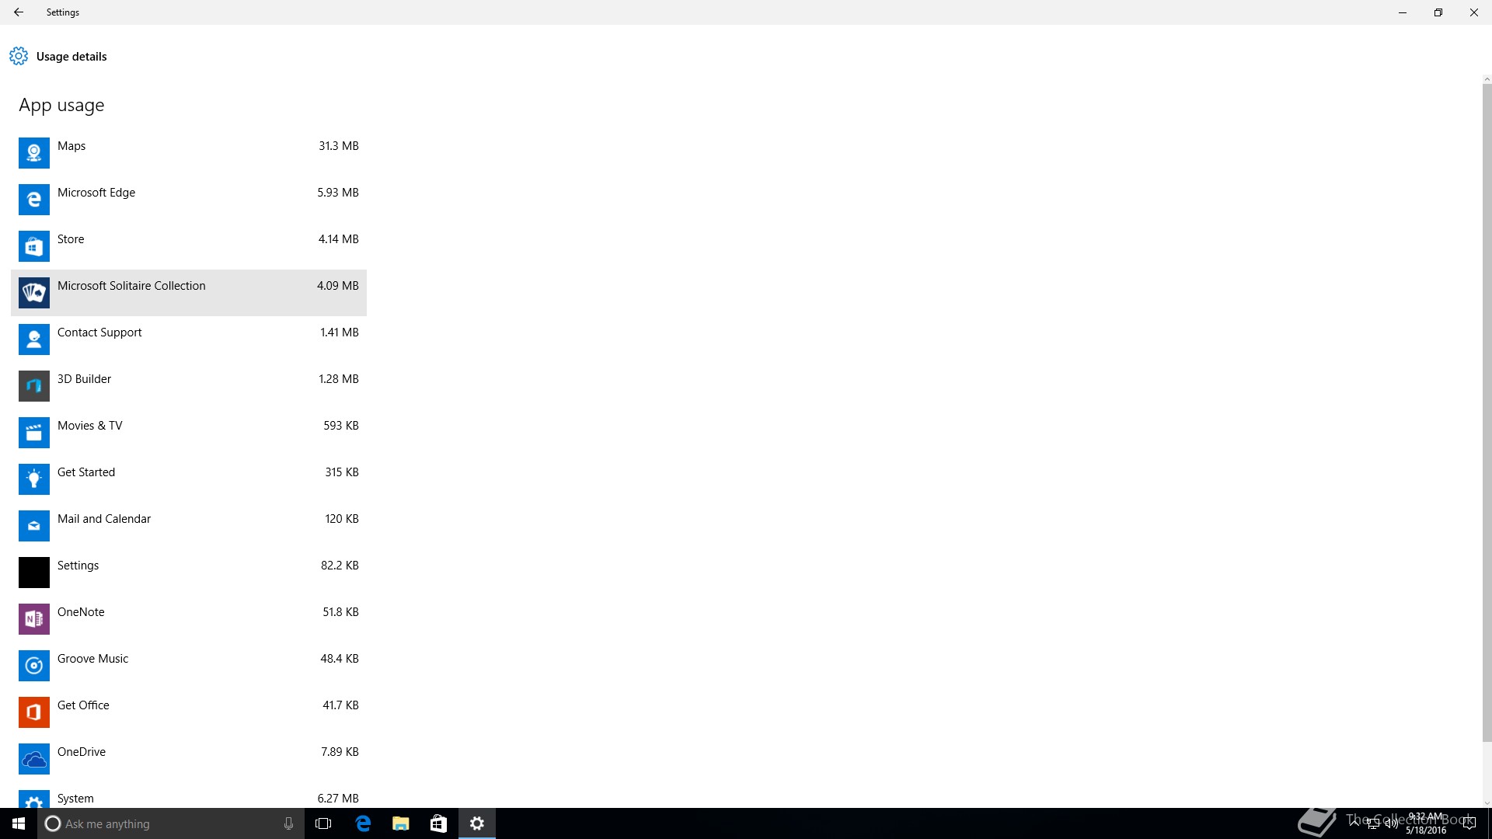The height and width of the screenshot is (839, 1492).
Task: Open File Explorer from the taskbar
Action: click(x=401, y=823)
